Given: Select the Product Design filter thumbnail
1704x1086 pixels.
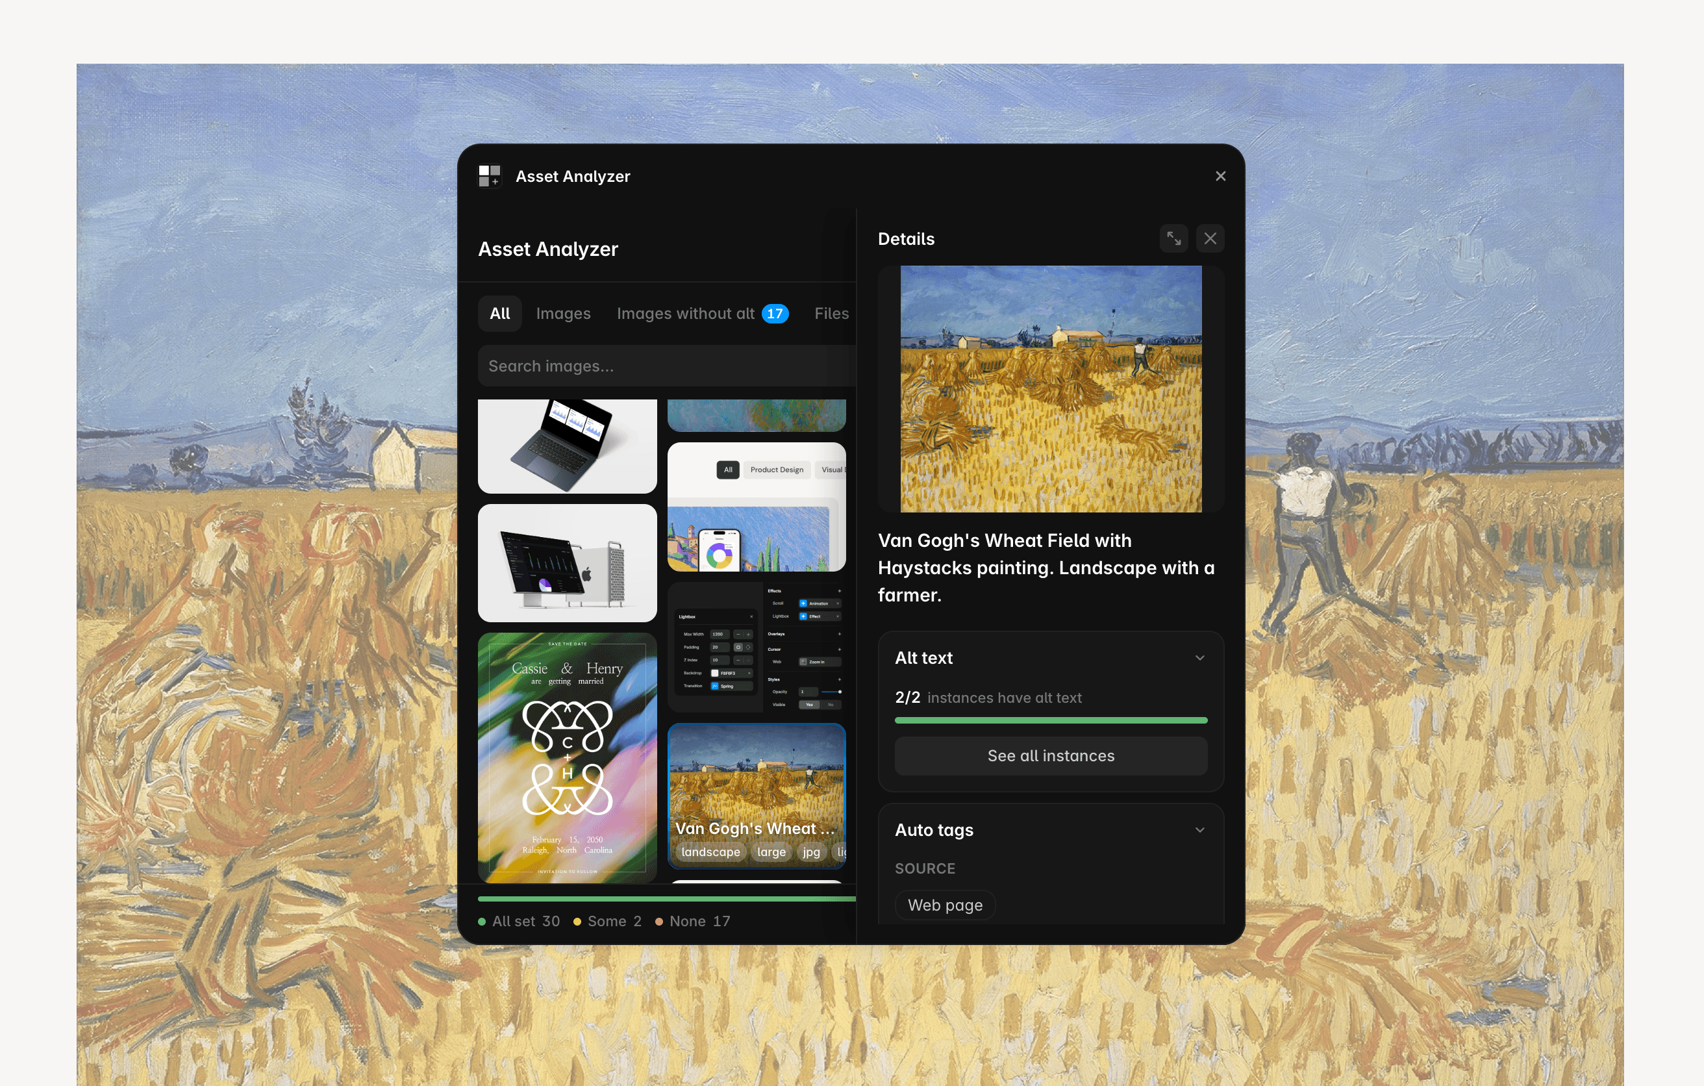Looking at the screenshot, I should coord(757,507).
